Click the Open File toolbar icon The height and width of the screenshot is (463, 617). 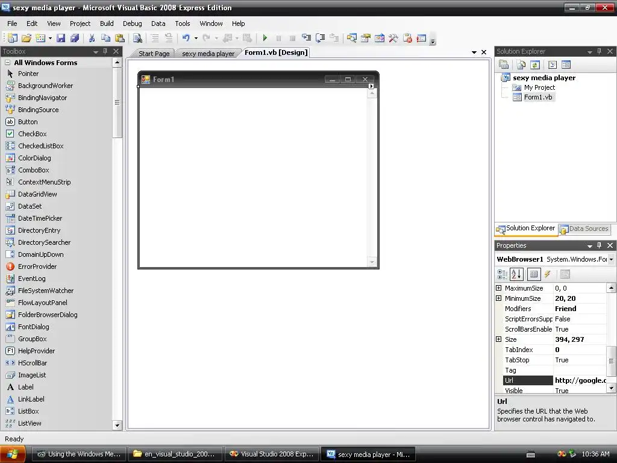[27, 38]
